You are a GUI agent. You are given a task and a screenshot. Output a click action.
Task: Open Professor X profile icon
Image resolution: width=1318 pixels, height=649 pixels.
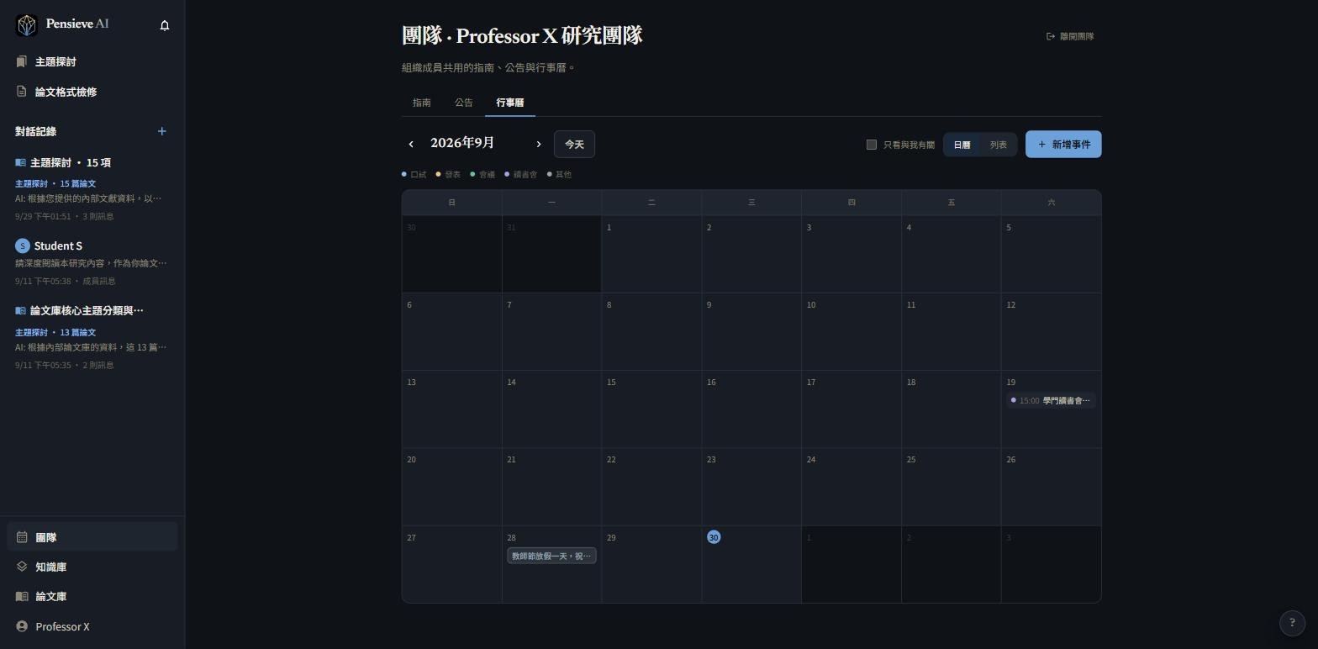click(x=22, y=626)
